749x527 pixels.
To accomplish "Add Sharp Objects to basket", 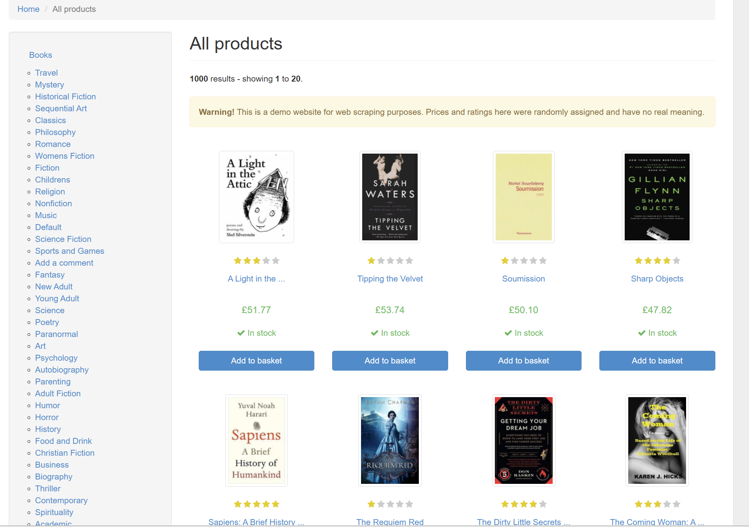I will (x=657, y=361).
